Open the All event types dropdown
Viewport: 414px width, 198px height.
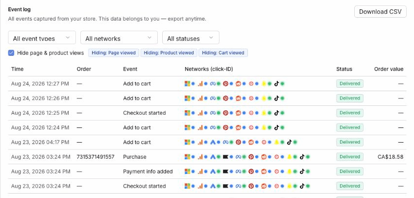click(x=42, y=37)
